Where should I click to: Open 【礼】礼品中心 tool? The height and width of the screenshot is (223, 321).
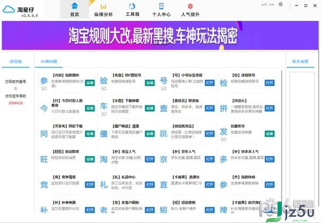150,184
